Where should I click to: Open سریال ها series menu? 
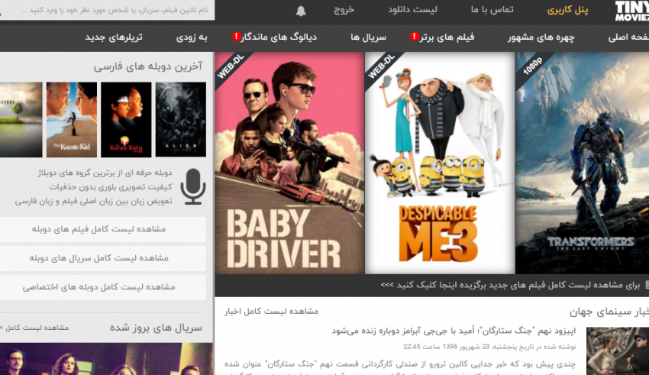coord(368,37)
